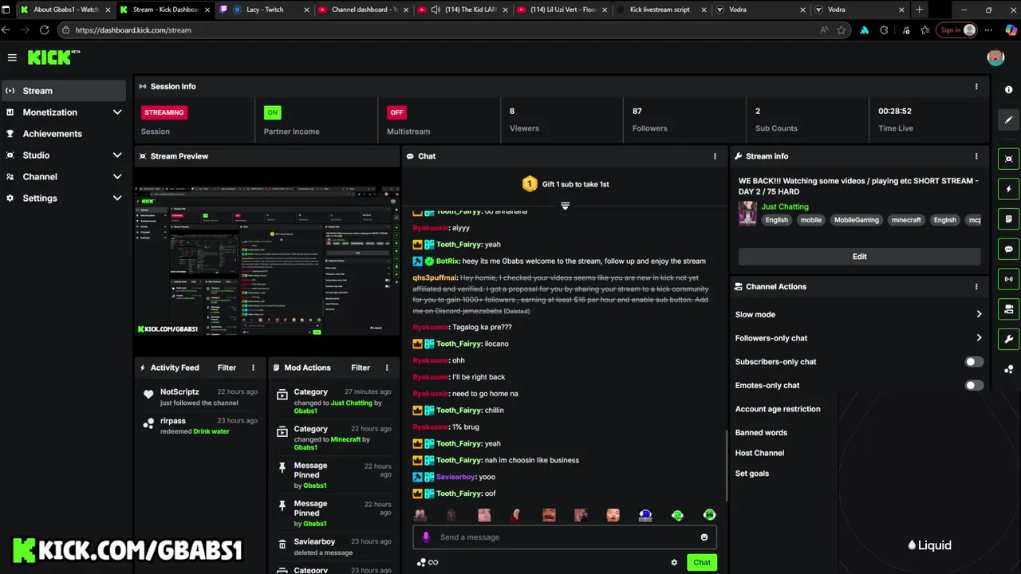Click the info icon in right sidebar
This screenshot has width=1021, height=574.
[1009, 90]
